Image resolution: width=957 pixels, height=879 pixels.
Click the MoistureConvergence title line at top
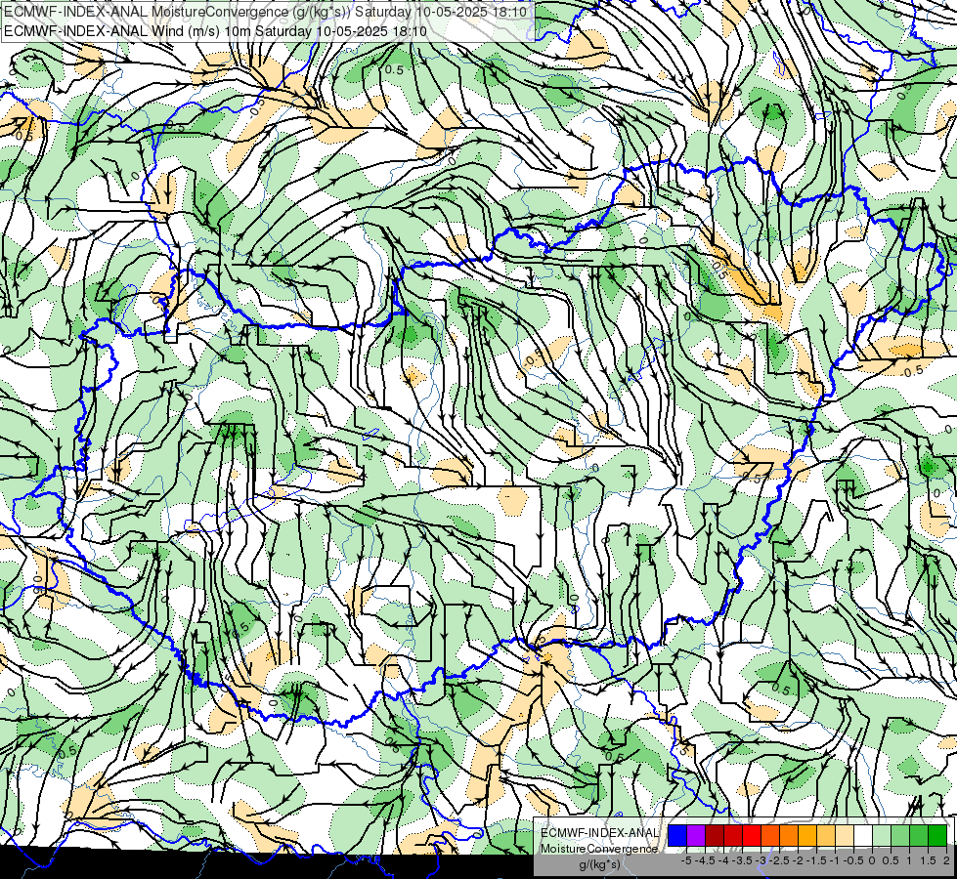[265, 11]
